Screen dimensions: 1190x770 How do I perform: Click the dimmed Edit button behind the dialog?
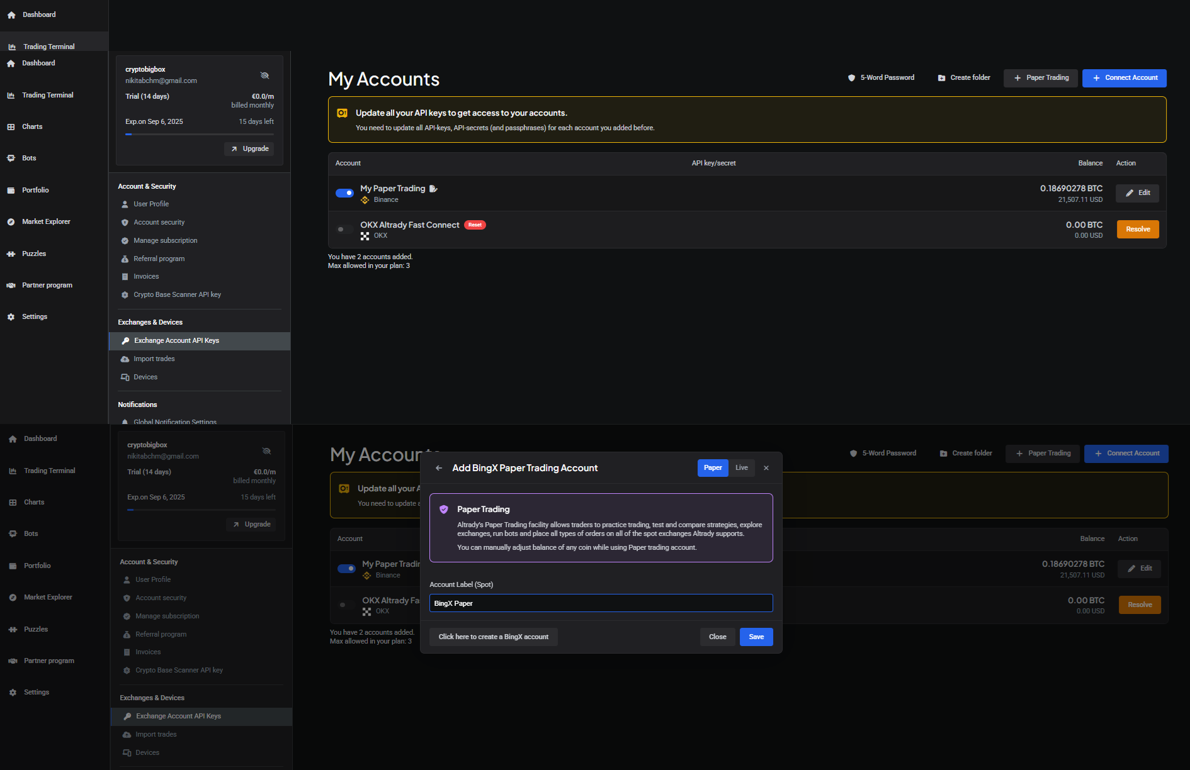1139,569
